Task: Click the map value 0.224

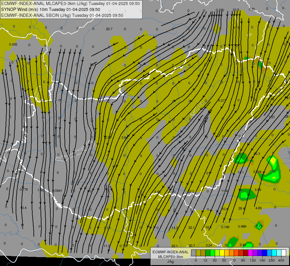Action: click(257, 172)
